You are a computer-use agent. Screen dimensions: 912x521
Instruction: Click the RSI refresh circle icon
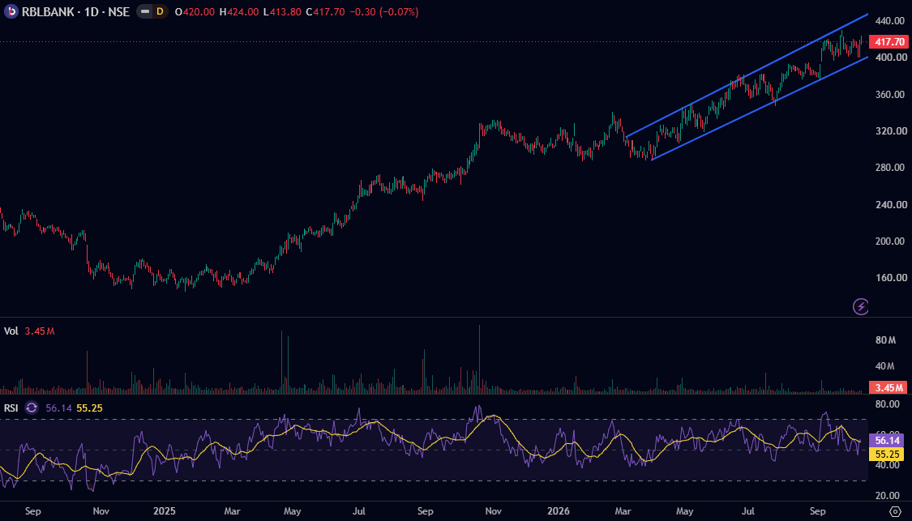point(32,408)
